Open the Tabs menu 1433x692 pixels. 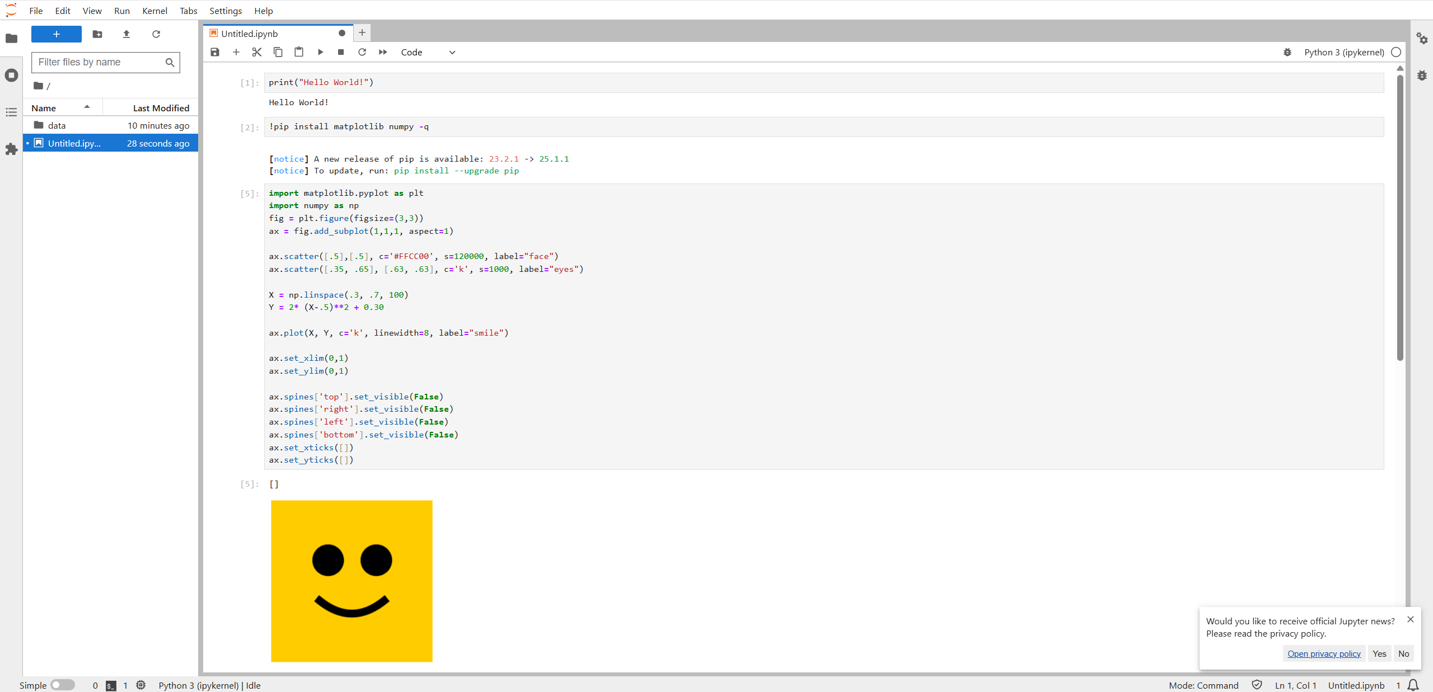point(188,11)
